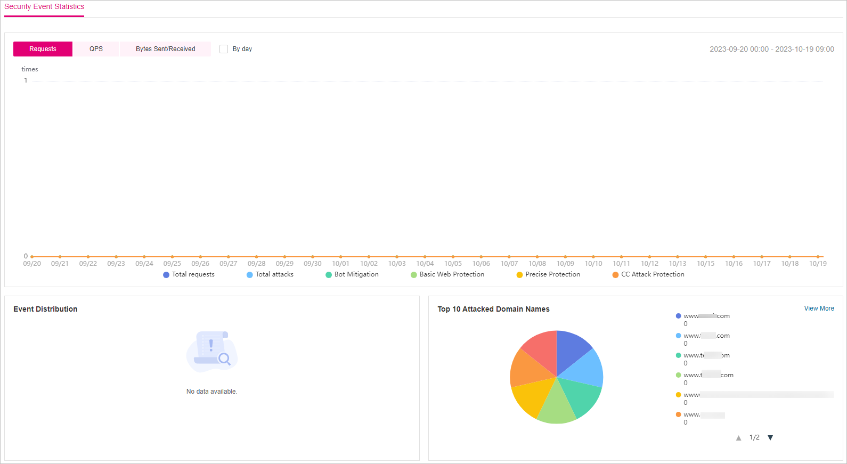
Task: Click the 10/15 axis label
Action: point(705,264)
